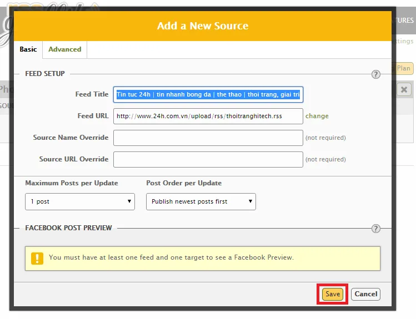This screenshot has height=319, width=416.
Task: Click the Add a New Source header
Action: (x=203, y=26)
